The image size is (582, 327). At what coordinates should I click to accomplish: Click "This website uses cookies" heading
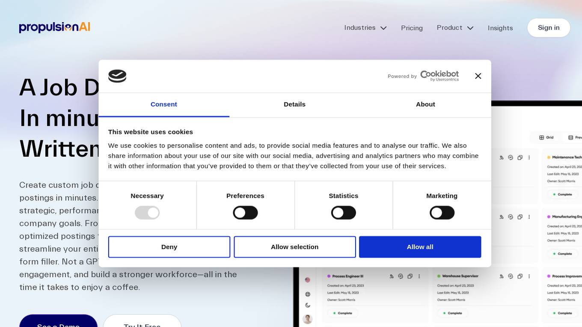click(151, 132)
